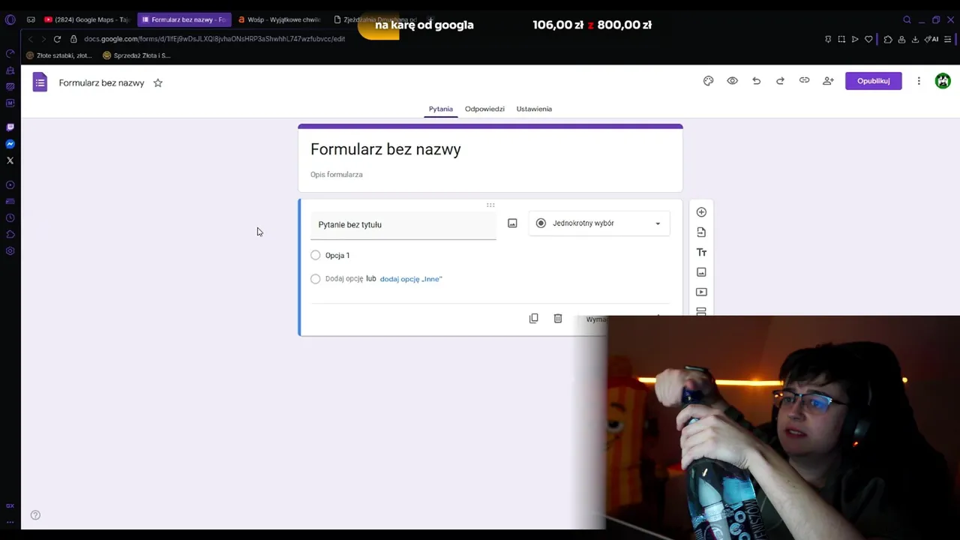
Task: Open browser downloads icon
Action: pyautogui.click(x=915, y=39)
